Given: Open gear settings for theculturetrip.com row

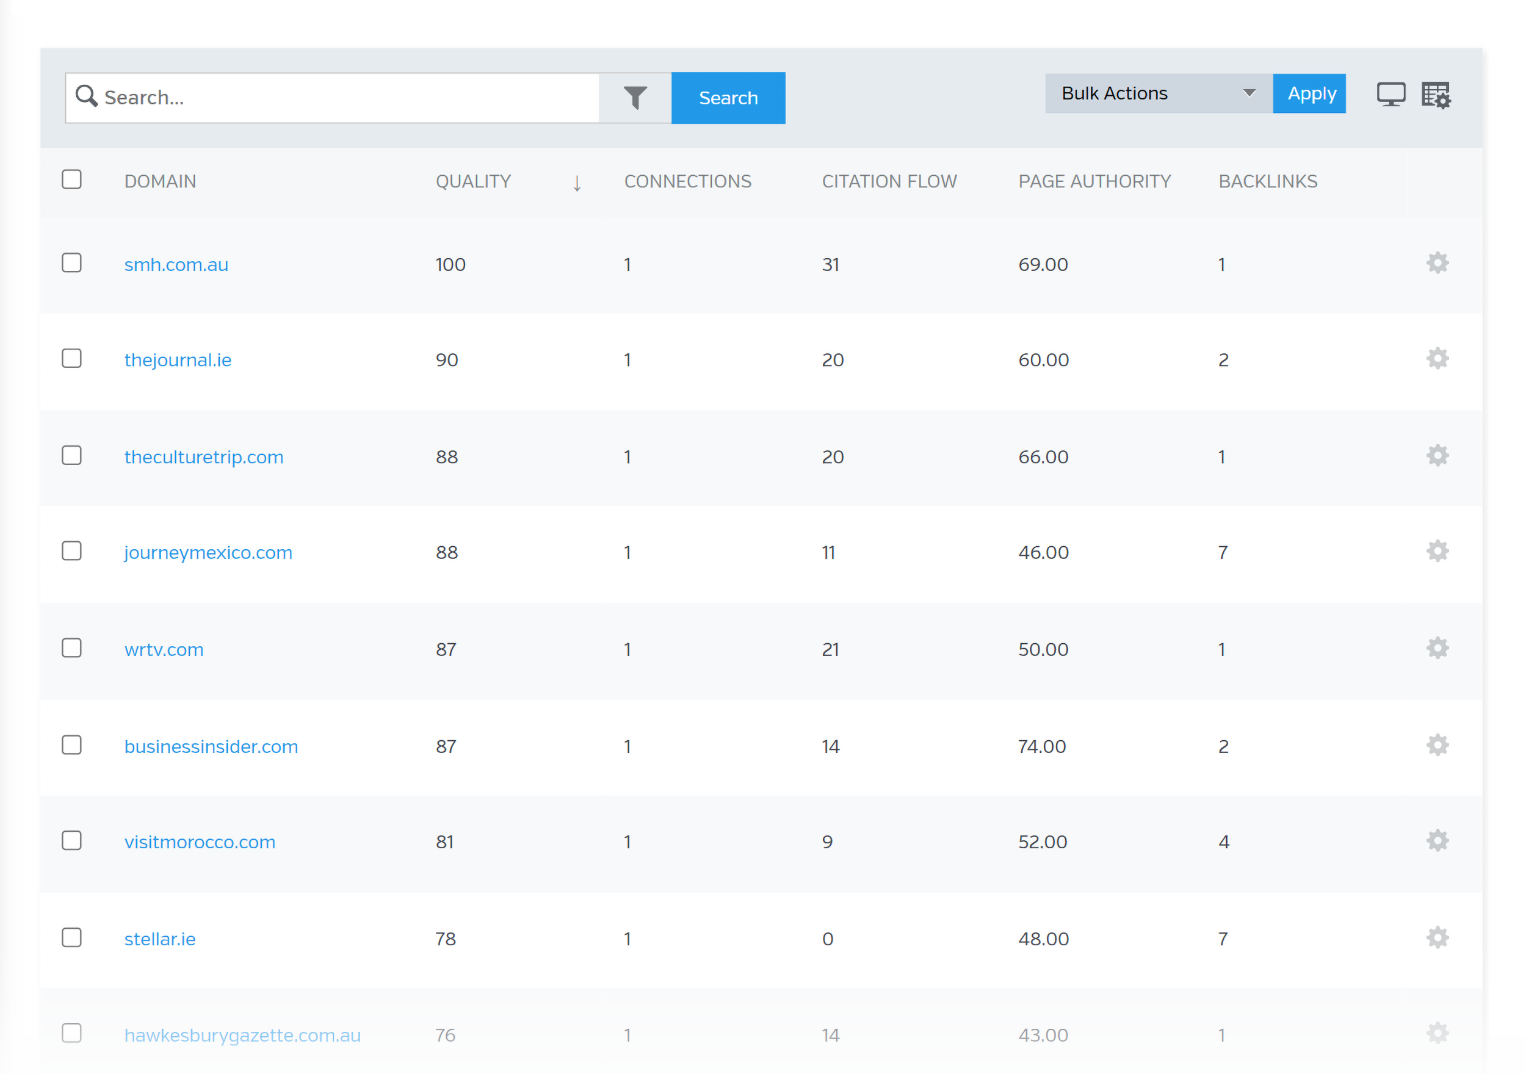Looking at the screenshot, I should [x=1437, y=456].
